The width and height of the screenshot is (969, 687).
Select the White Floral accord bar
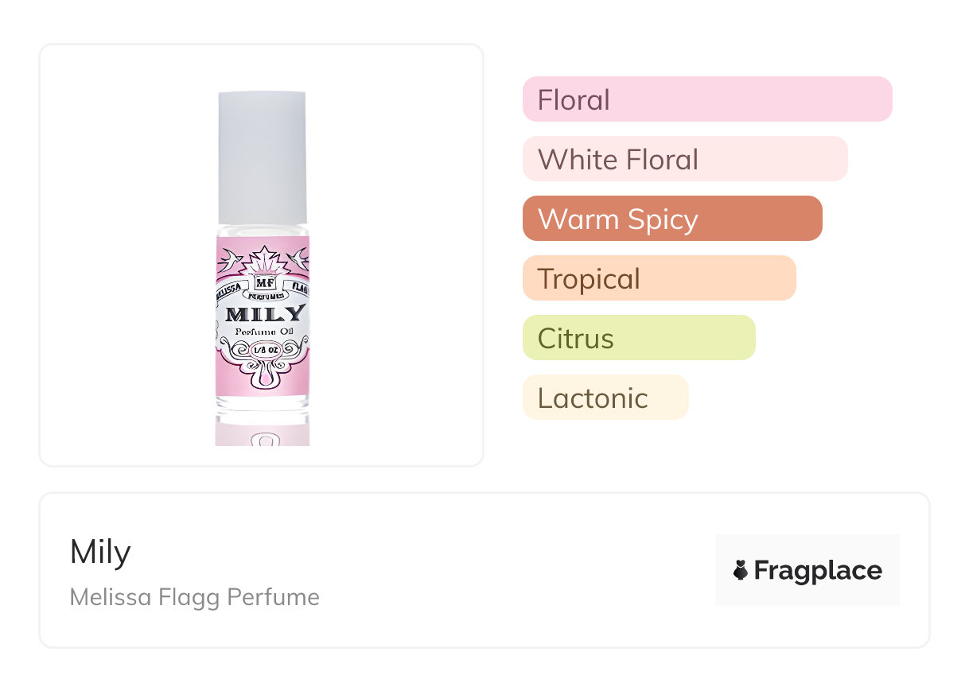point(685,159)
